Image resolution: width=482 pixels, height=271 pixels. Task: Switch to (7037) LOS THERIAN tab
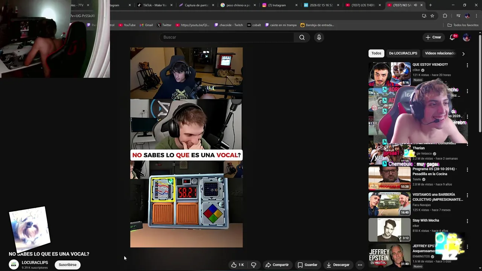coord(363,5)
